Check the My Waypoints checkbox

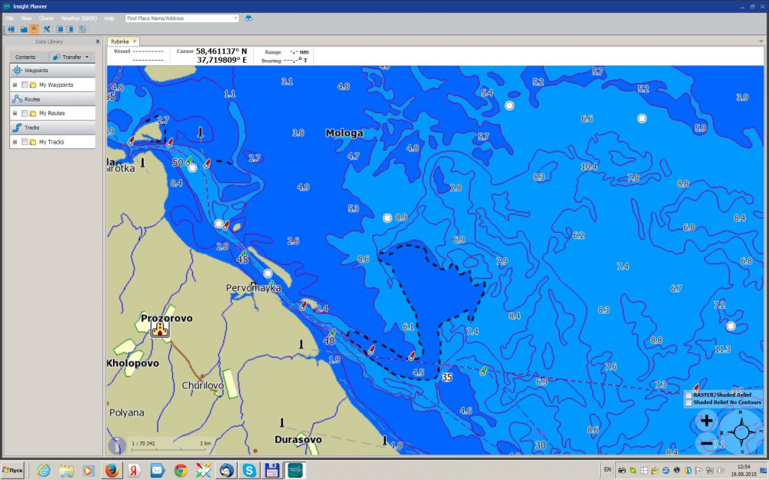(x=25, y=84)
